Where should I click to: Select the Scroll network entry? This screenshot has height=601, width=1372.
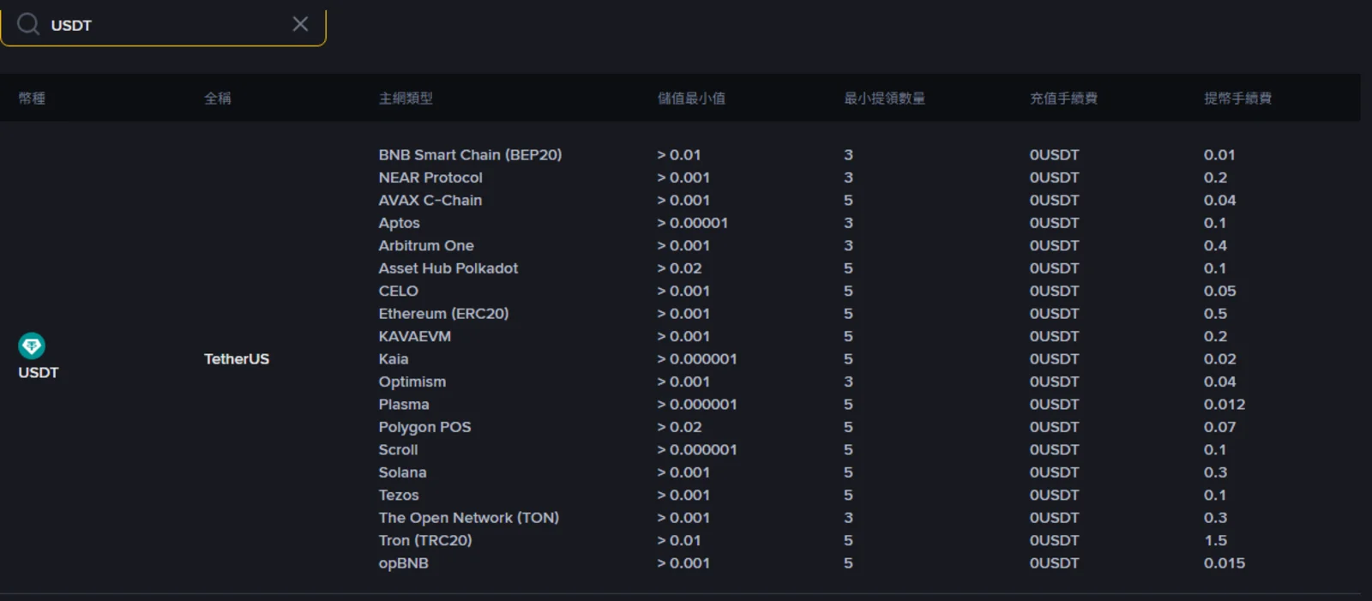click(x=399, y=450)
